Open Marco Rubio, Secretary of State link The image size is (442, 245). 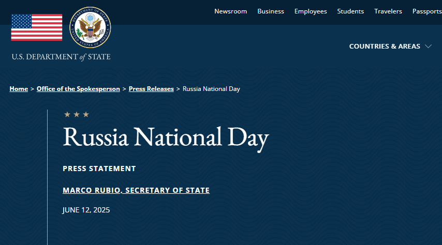[136, 190]
